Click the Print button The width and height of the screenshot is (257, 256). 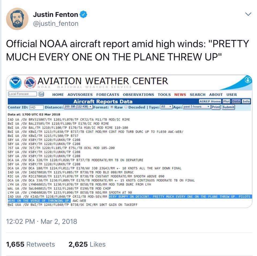(x=216, y=107)
